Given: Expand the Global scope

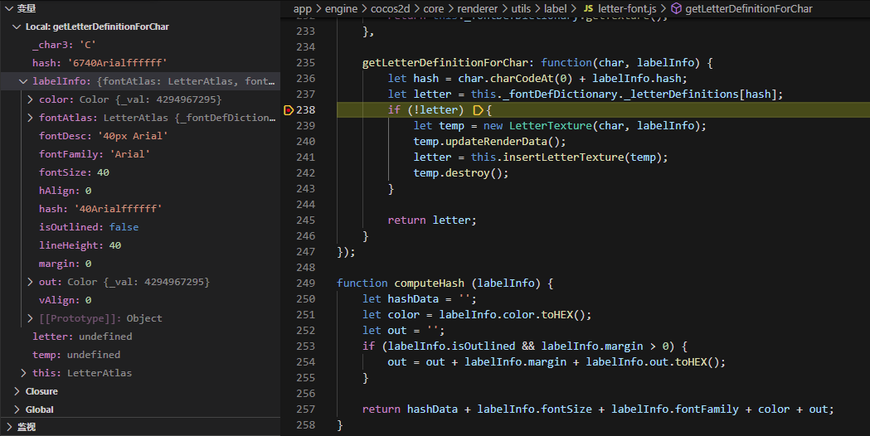Looking at the screenshot, I should pos(17,409).
